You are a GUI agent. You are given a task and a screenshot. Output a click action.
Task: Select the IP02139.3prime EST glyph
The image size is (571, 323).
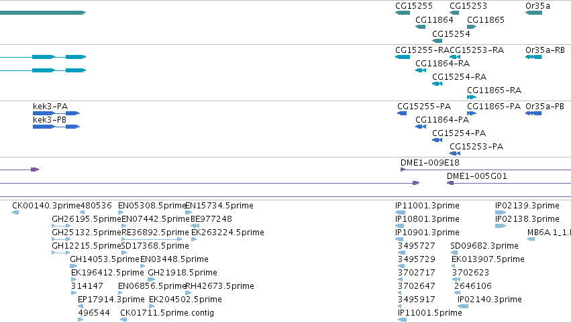[x=501, y=212]
